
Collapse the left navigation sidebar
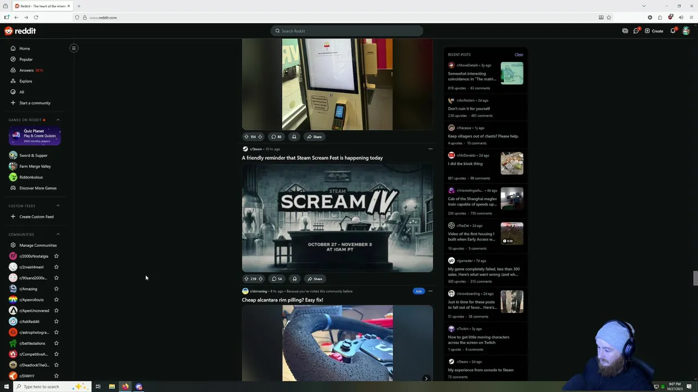pos(74,48)
